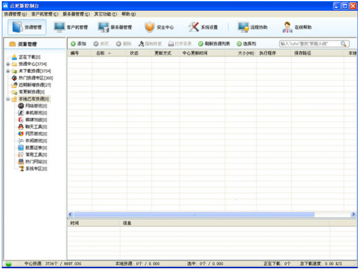
Task: Switch to 客户机管理 in the main toolbar
Action: coord(71,27)
